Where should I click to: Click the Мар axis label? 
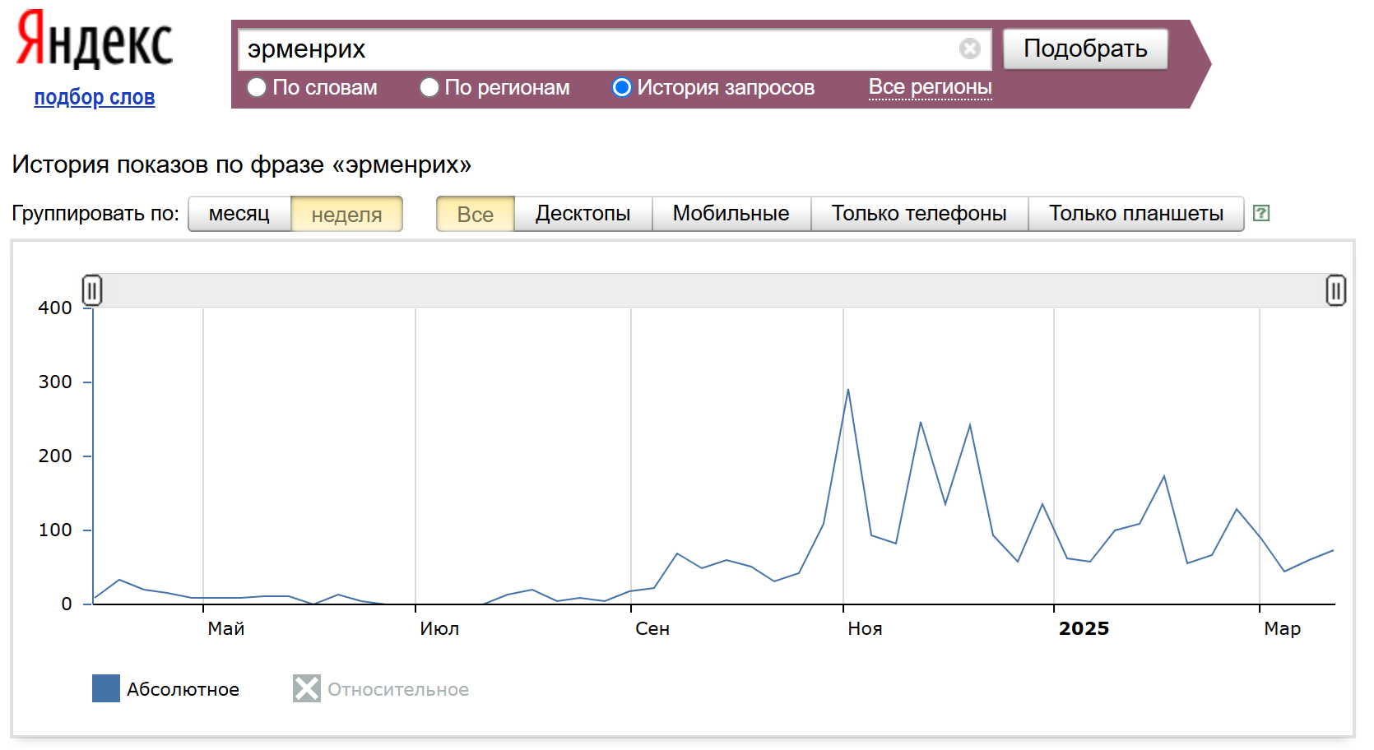[1283, 628]
